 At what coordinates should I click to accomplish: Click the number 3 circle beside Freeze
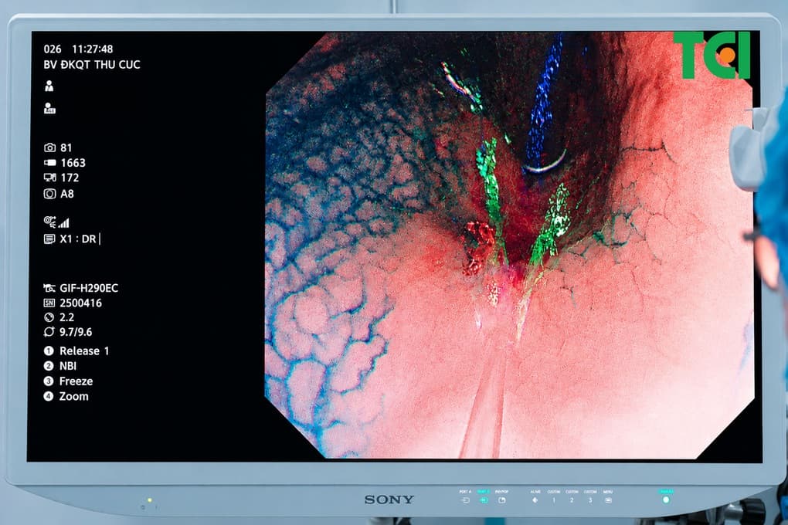pos(48,381)
